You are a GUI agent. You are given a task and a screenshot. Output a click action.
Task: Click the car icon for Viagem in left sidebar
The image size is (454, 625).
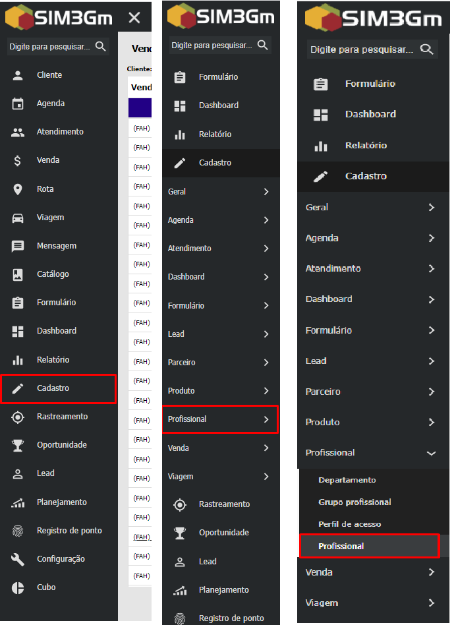tap(18, 218)
